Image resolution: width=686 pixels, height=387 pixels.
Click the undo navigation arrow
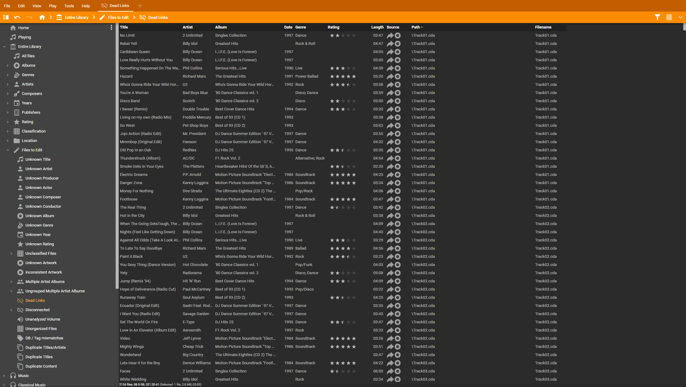tap(17, 17)
